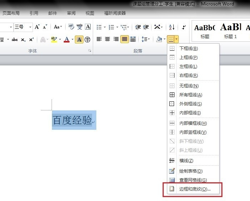
Task: Click the Strikethrough abc icon
Action: click(15, 40)
